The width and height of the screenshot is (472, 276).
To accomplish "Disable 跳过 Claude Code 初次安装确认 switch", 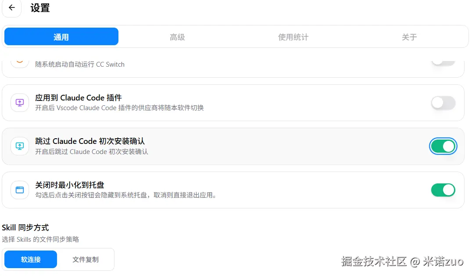I will click(x=443, y=146).
